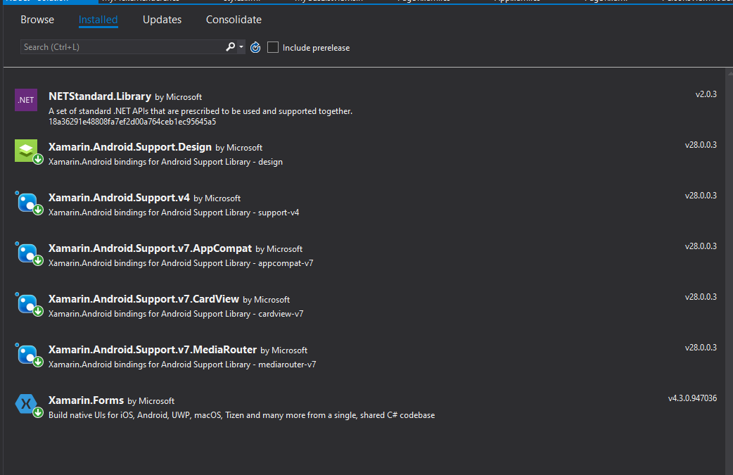Click the Xamarin.Android.Support.v7.AppCompat package icon
The width and height of the screenshot is (733, 475).
29,253
